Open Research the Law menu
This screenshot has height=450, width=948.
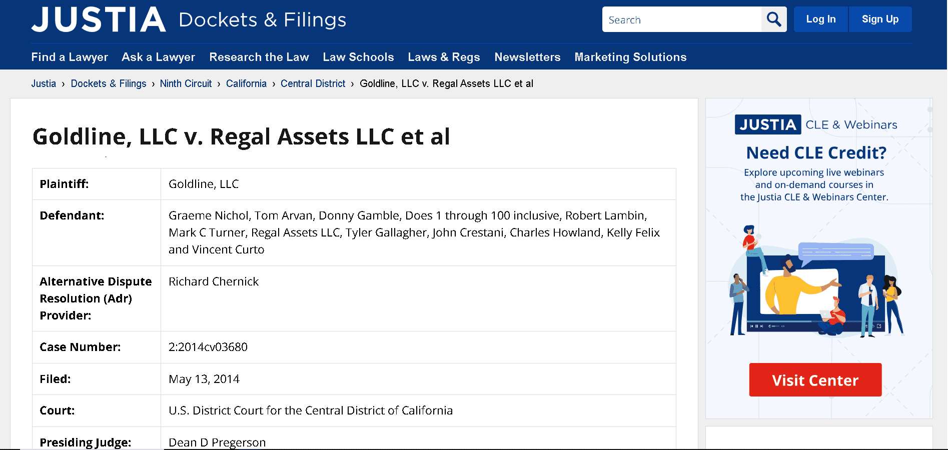pos(259,57)
